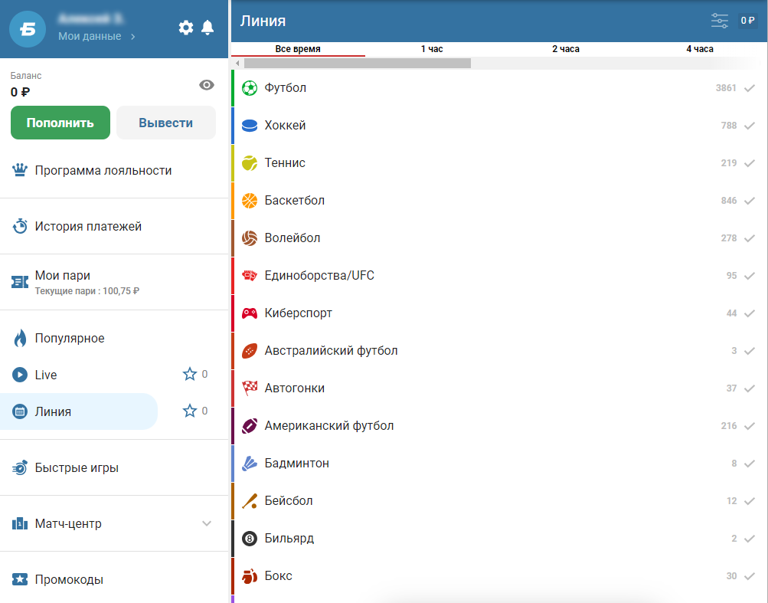Click the Быстрые игры menu label
The height and width of the screenshot is (603, 768).
coord(77,467)
